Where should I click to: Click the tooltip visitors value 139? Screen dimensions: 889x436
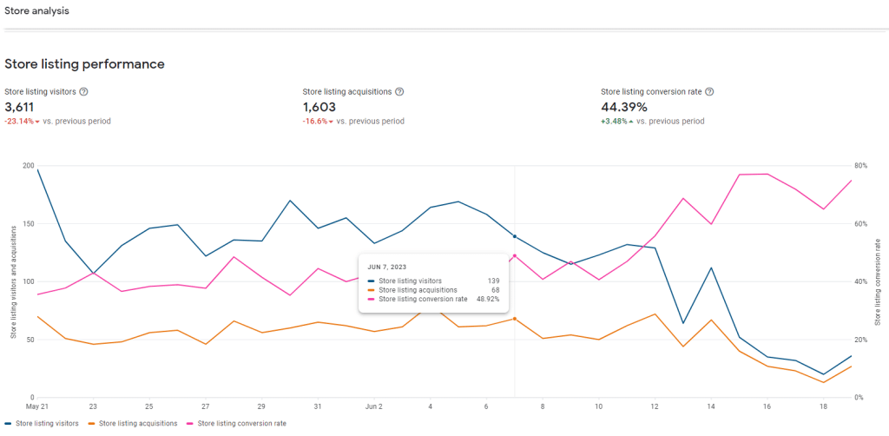493,281
